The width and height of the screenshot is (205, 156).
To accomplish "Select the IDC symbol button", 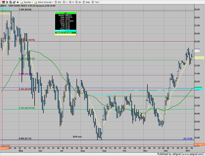I will click(58, 2).
